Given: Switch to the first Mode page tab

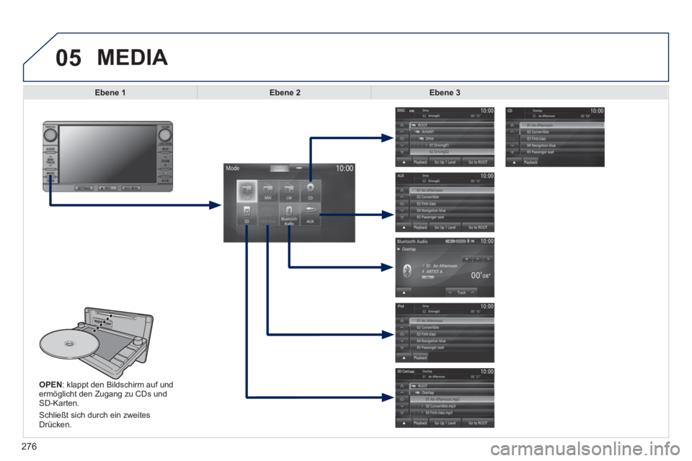Looking at the screenshot, I should 280,168.
